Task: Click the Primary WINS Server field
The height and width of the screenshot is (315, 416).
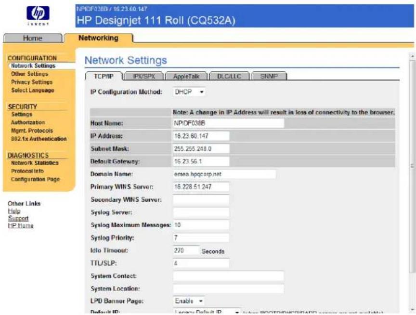Action: click(201, 187)
